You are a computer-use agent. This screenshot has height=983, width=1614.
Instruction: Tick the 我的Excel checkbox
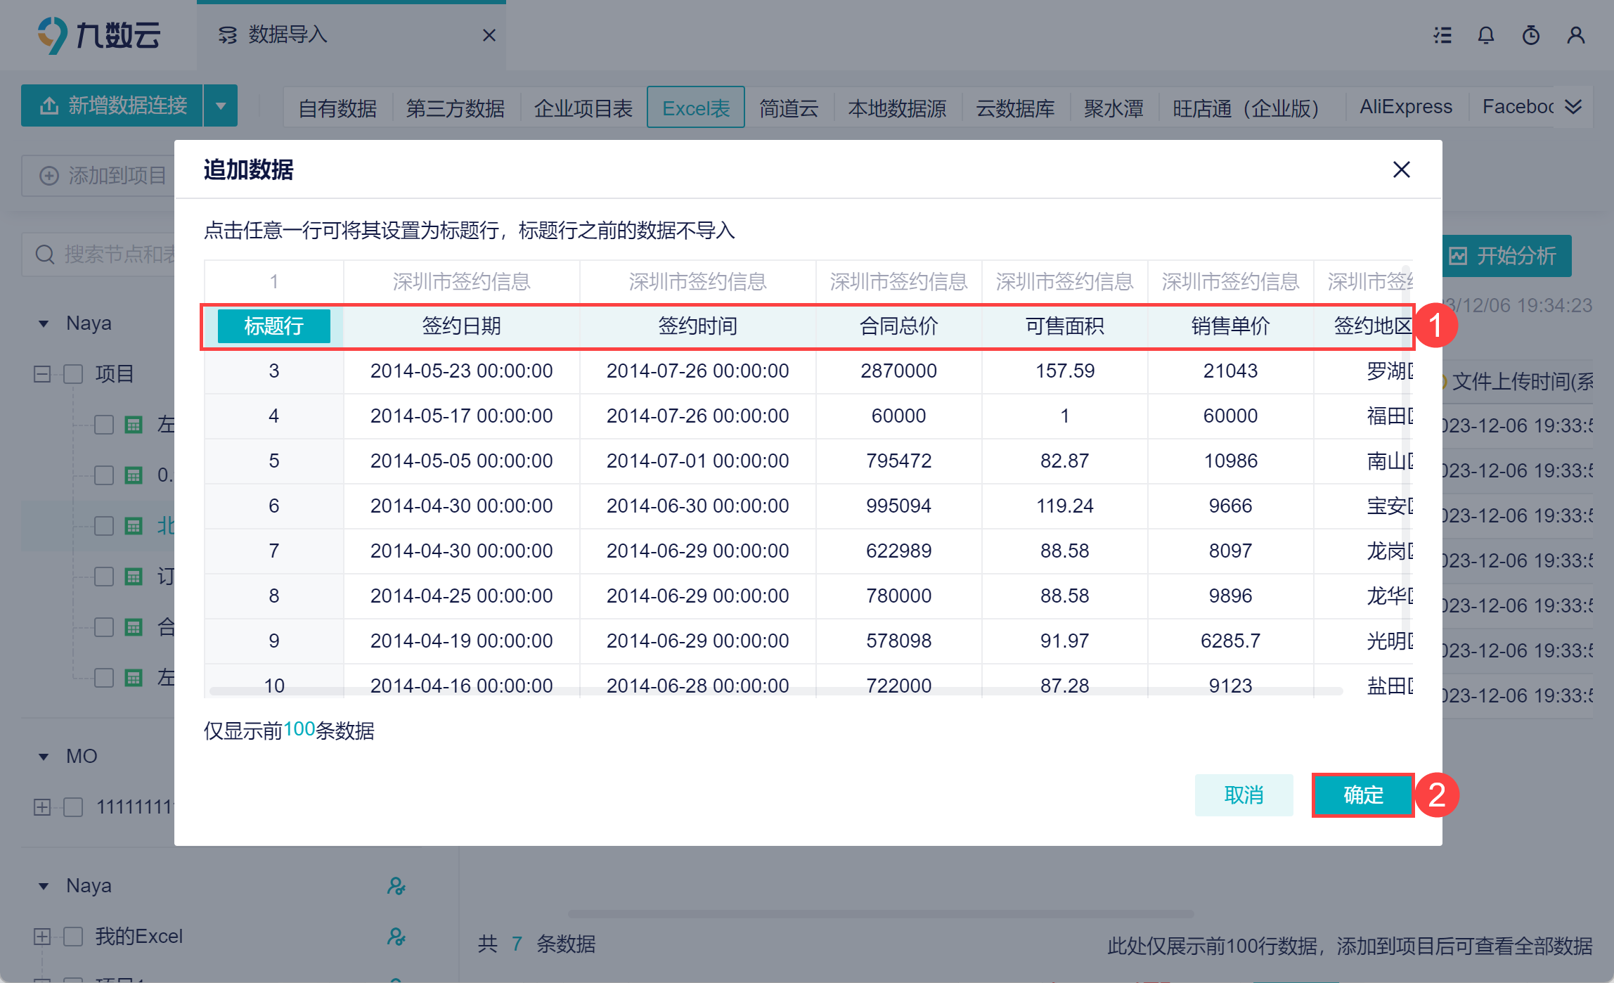click(74, 937)
